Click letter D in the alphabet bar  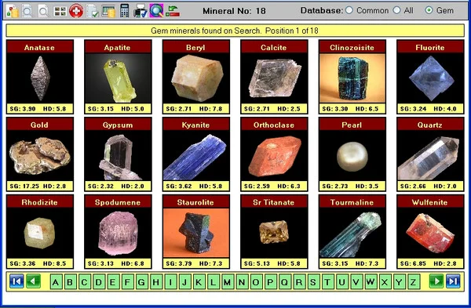[x=99, y=282]
